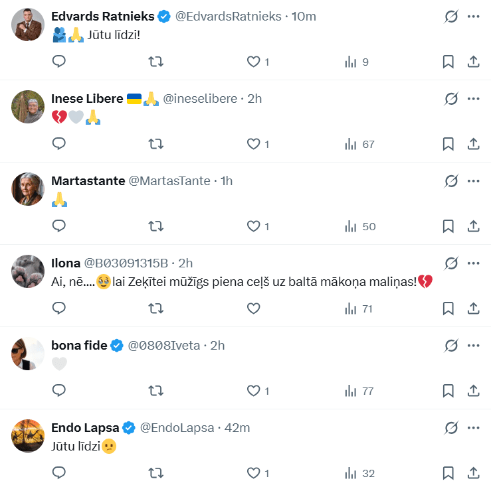Retweet Endo Lapsa's Jūtu līdzi post

(x=155, y=473)
